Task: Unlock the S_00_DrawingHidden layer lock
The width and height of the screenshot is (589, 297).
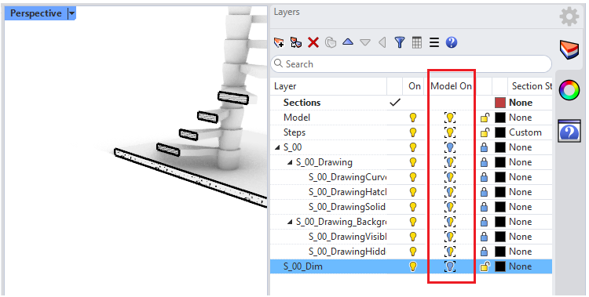Action: pyautogui.click(x=485, y=252)
